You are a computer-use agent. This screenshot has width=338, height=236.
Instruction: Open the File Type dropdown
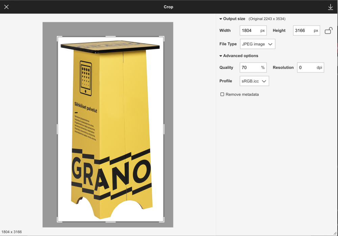click(258, 44)
